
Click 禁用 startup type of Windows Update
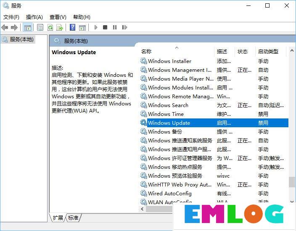point(263,123)
